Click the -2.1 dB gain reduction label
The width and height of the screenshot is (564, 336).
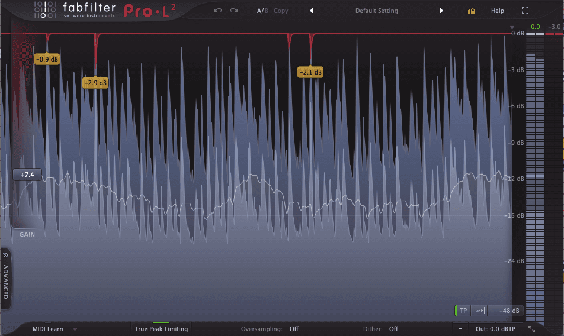tap(310, 72)
